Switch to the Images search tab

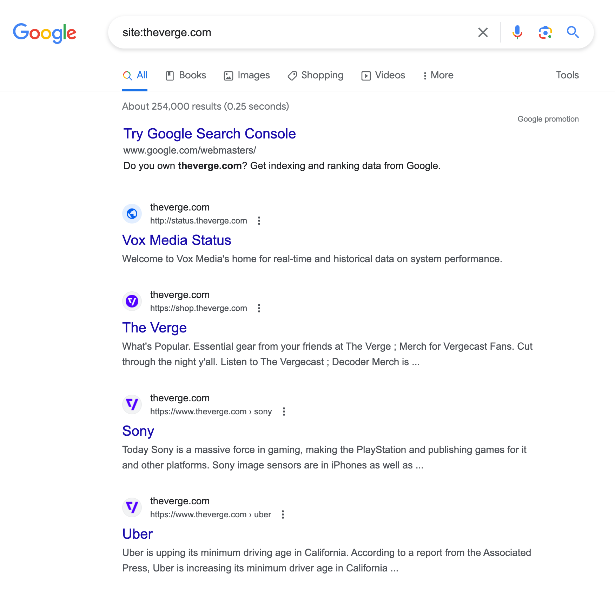247,75
